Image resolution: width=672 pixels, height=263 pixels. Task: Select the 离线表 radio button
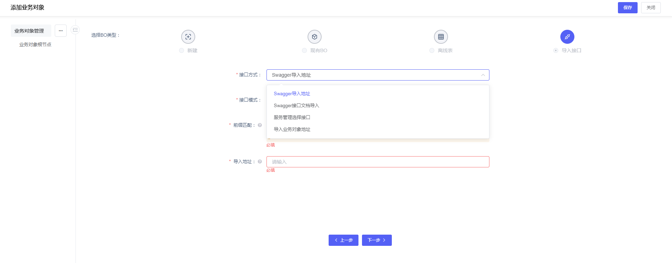click(x=432, y=50)
